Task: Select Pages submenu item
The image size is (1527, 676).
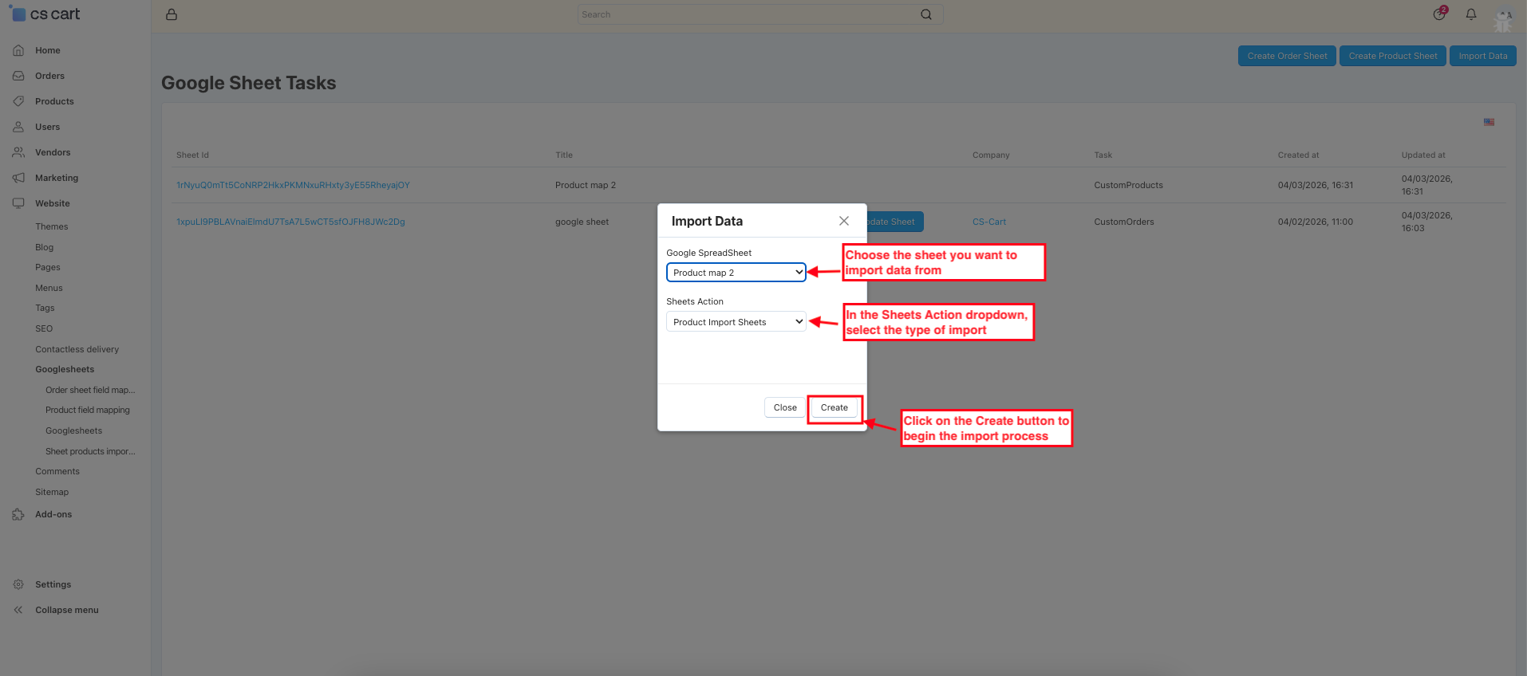Action: point(48,267)
